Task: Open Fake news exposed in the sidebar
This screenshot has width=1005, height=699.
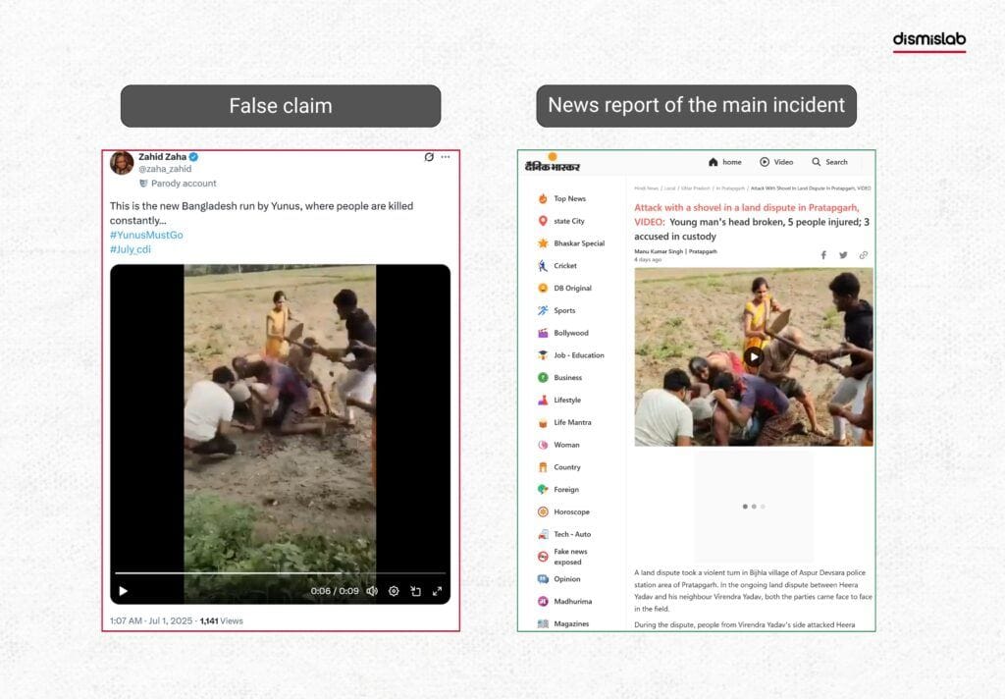Action: 562,557
